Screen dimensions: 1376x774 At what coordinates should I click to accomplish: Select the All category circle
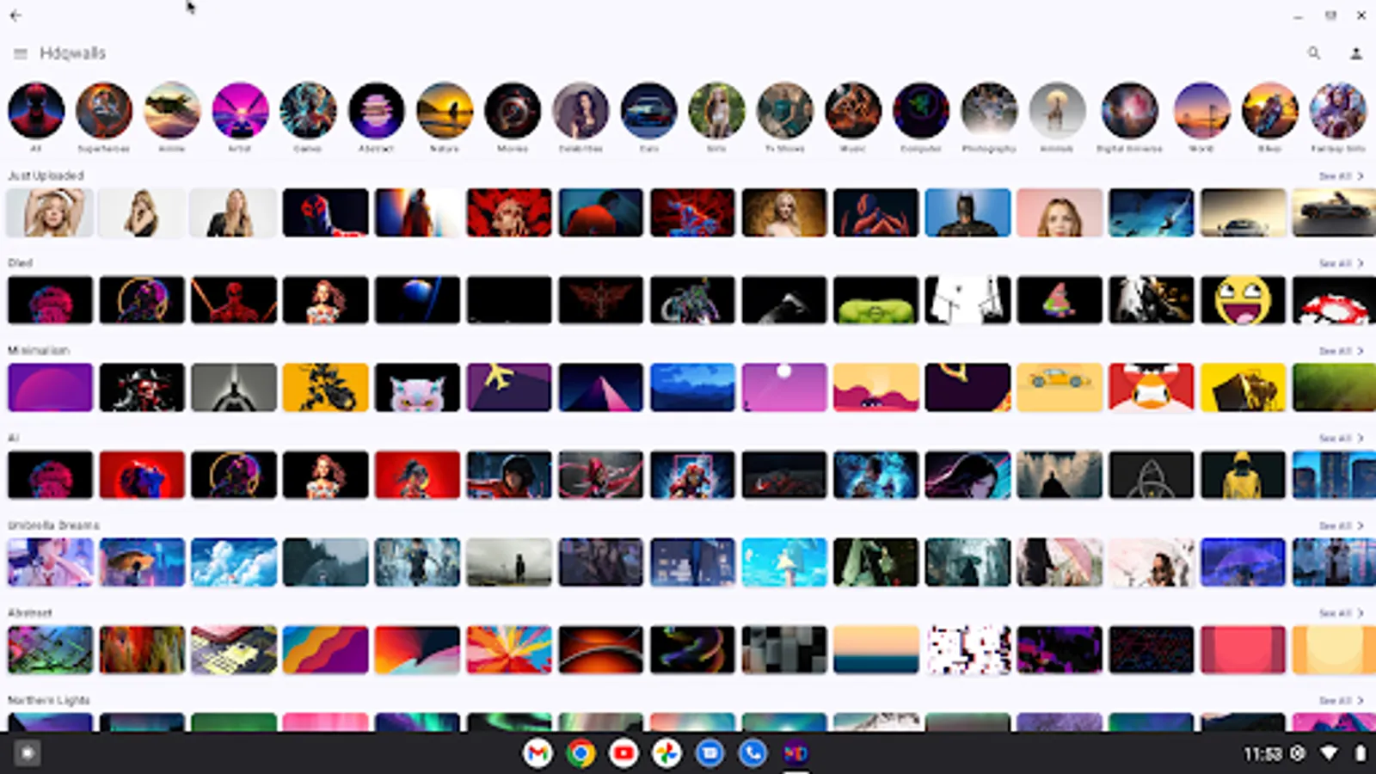coord(36,110)
